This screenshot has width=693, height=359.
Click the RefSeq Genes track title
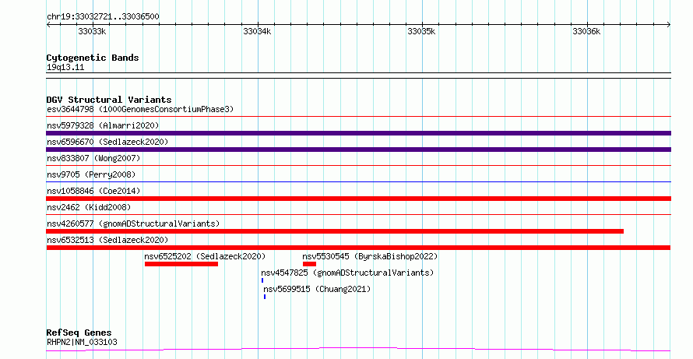click(79, 333)
